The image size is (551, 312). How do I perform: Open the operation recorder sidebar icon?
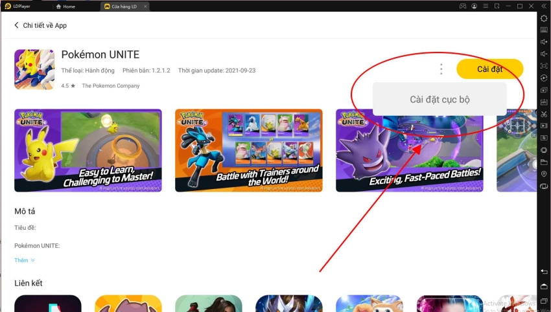pos(544,78)
